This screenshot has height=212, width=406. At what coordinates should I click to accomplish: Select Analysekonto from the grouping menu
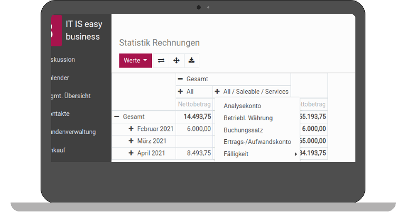242,106
